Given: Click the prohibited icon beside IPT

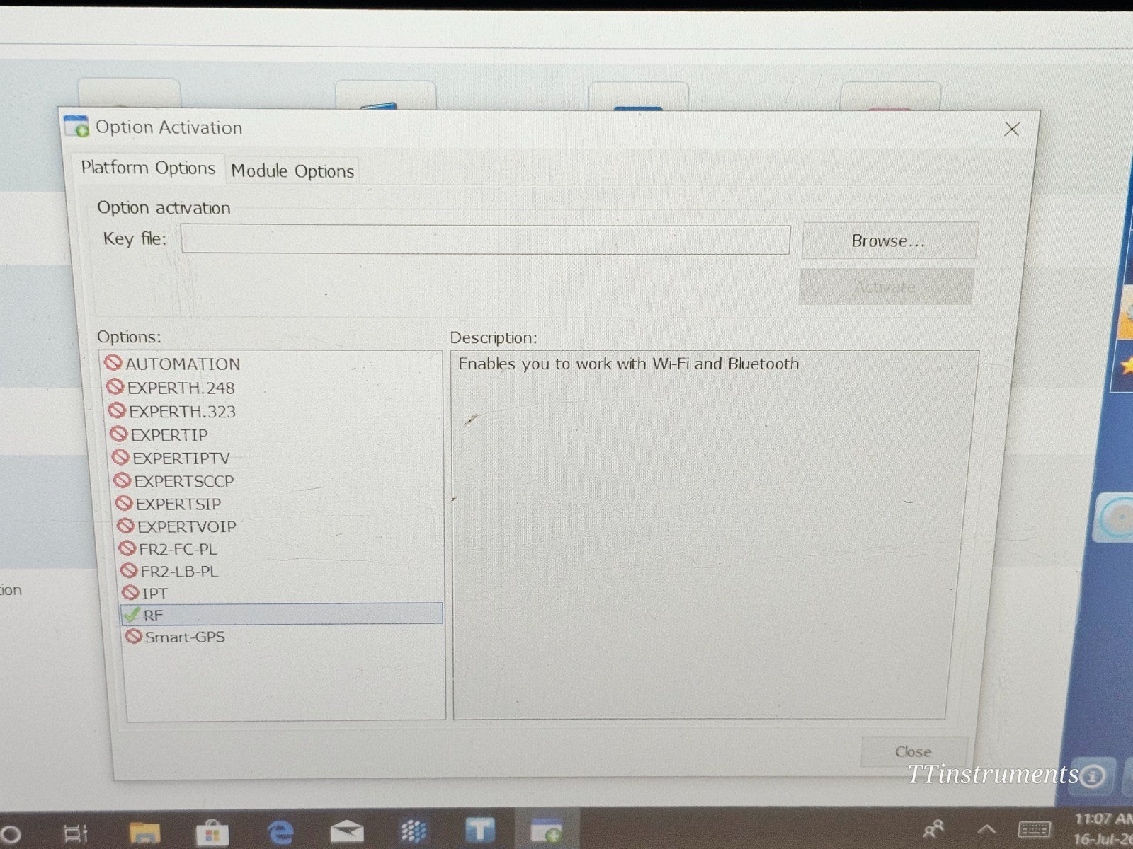Looking at the screenshot, I should [x=130, y=592].
